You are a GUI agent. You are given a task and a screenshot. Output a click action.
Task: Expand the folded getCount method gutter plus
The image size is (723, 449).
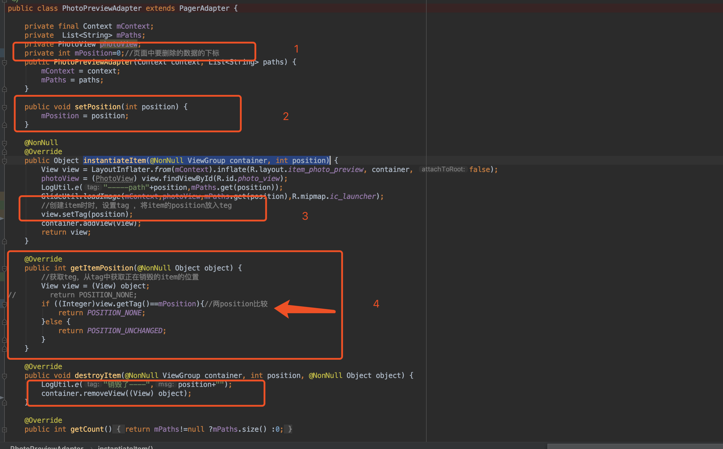pyautogui.click(x=4, y=430)
